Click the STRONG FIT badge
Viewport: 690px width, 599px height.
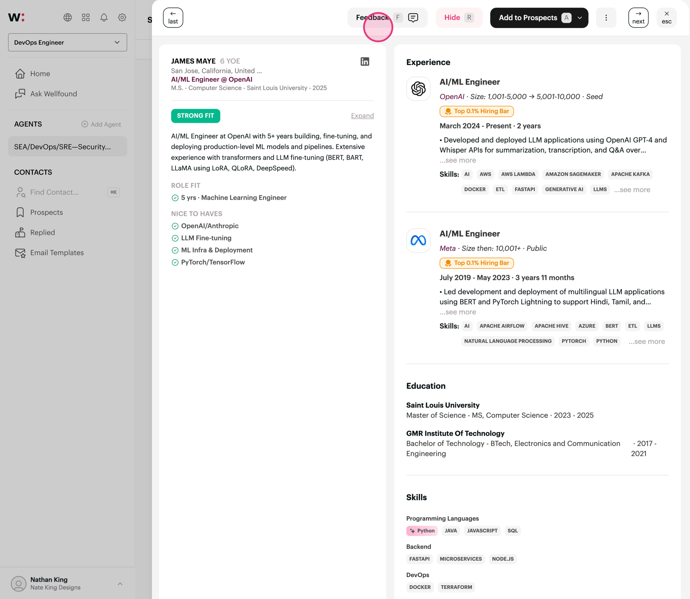click(195, 116)
